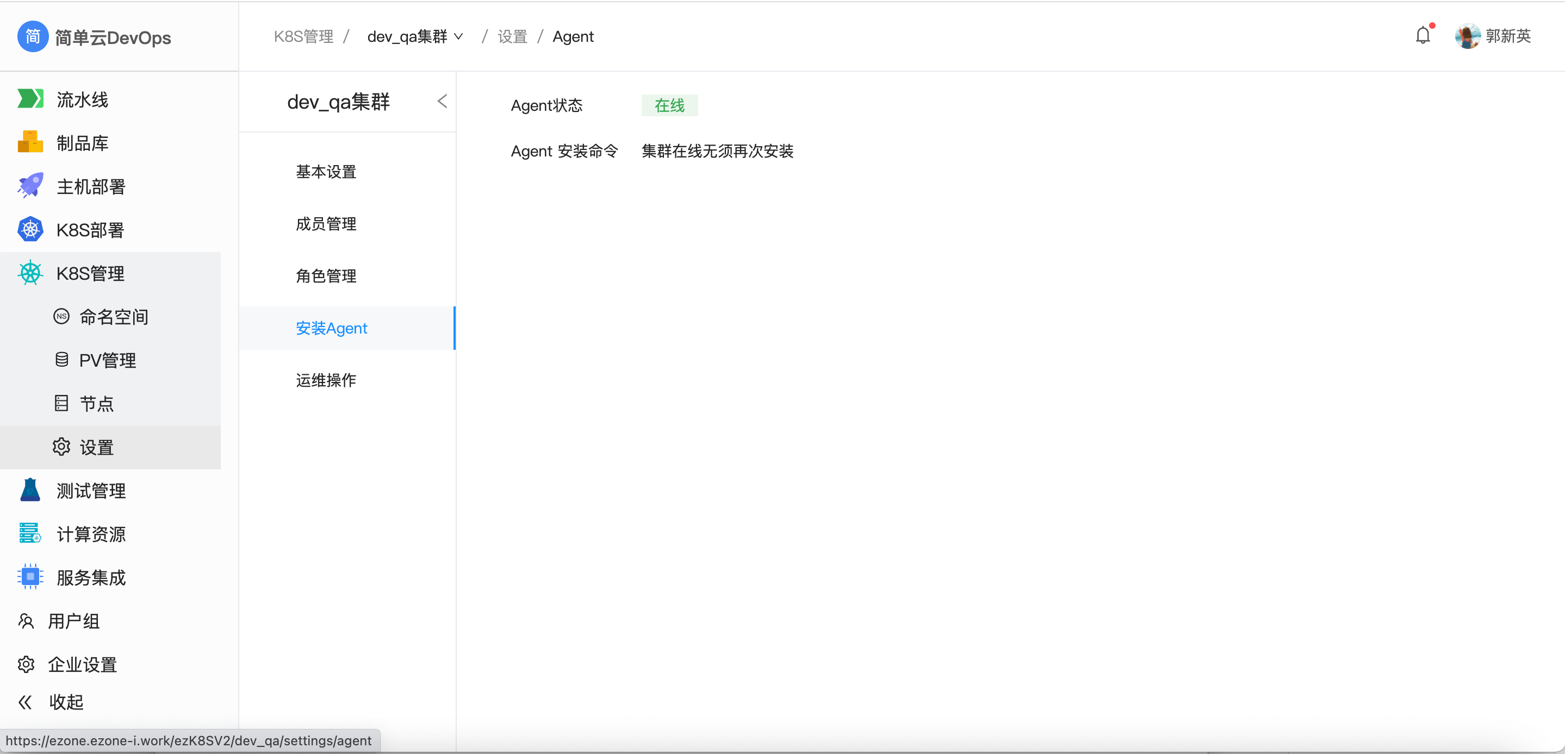Open the 命名空间 submenu entry
Image resolution: width=1565 pixels, height=754 pixels.
114,316
